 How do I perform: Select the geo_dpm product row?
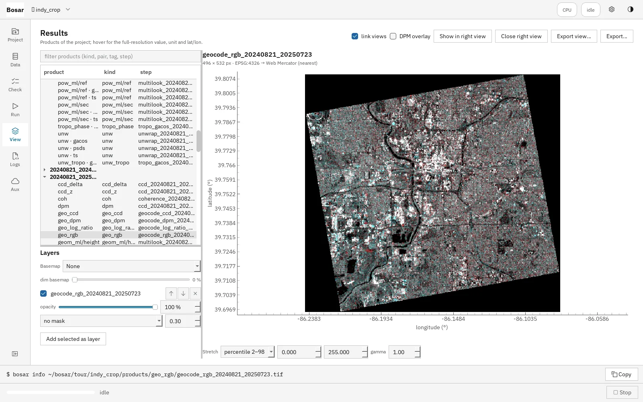[x=119, y=220]
